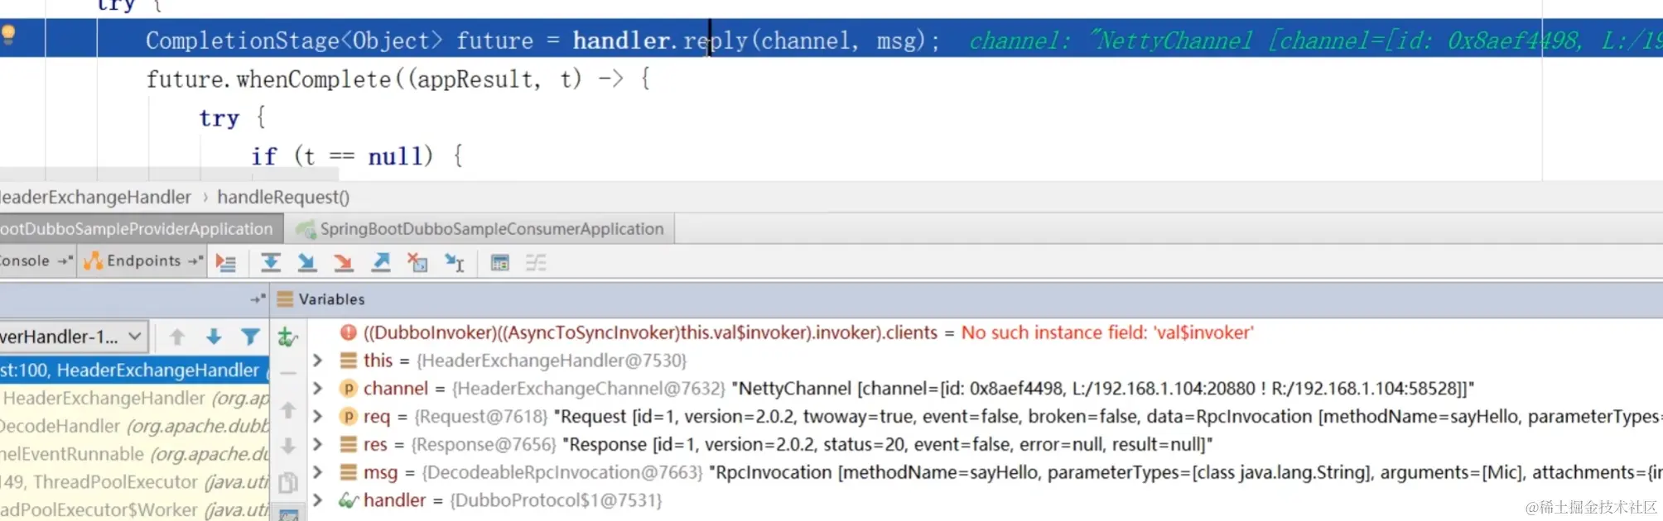The width and height of the screenshot is (1663, 521).
Task: Select the ThreadPoolExecutor line 49 frame
Action: [134, 482]
